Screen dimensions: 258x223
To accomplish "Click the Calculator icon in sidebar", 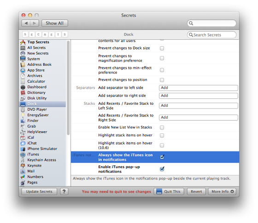I will 23,81.
